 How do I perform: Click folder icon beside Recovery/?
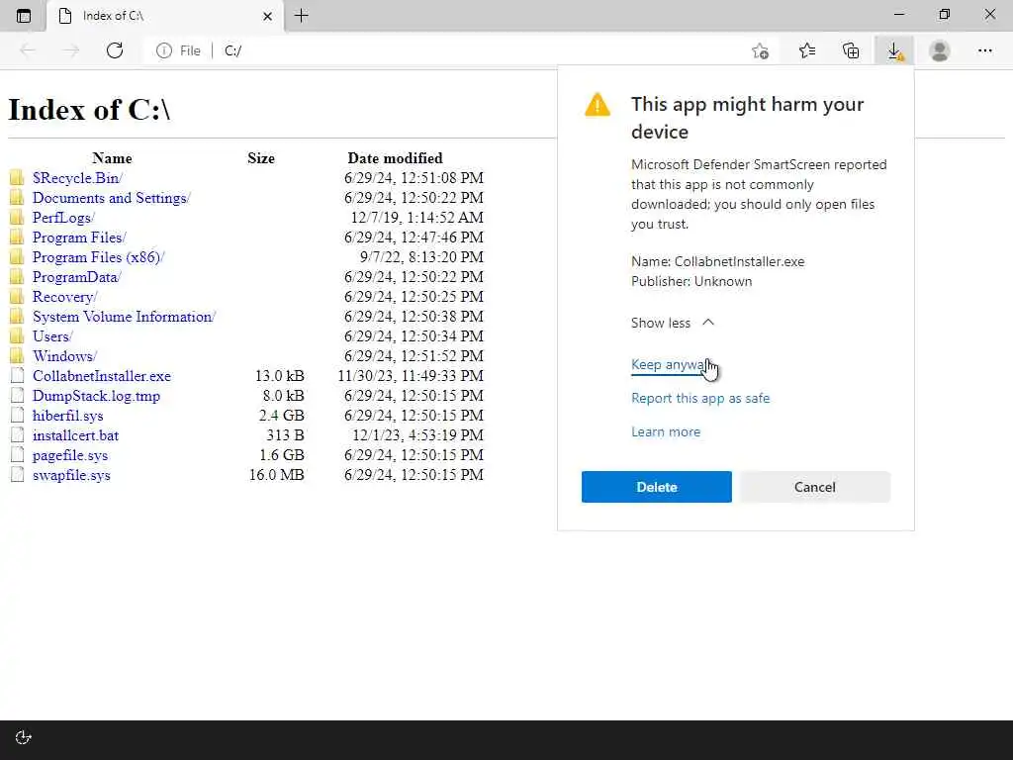pyautogui.click(x=17, y=297)
